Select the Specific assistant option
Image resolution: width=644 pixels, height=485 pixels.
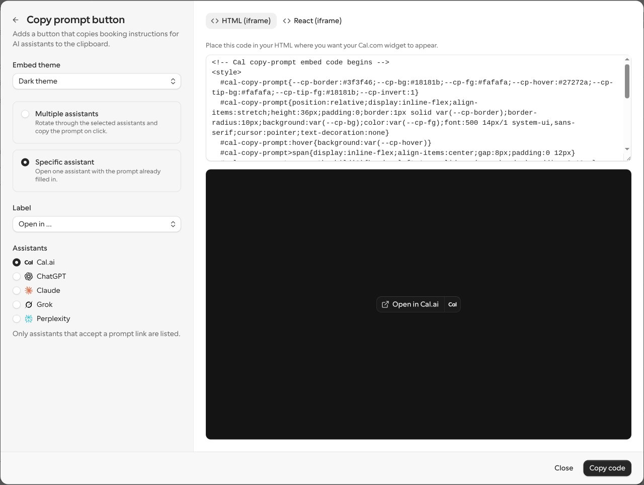(x=97, y=171)
